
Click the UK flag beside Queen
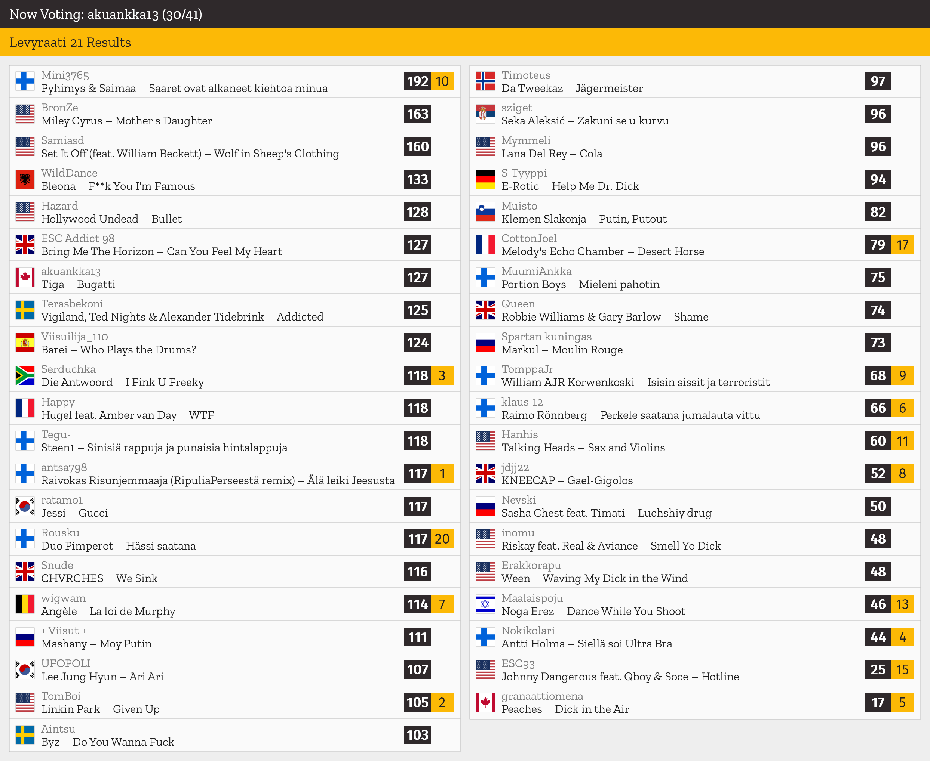click(x=485, y=310)
